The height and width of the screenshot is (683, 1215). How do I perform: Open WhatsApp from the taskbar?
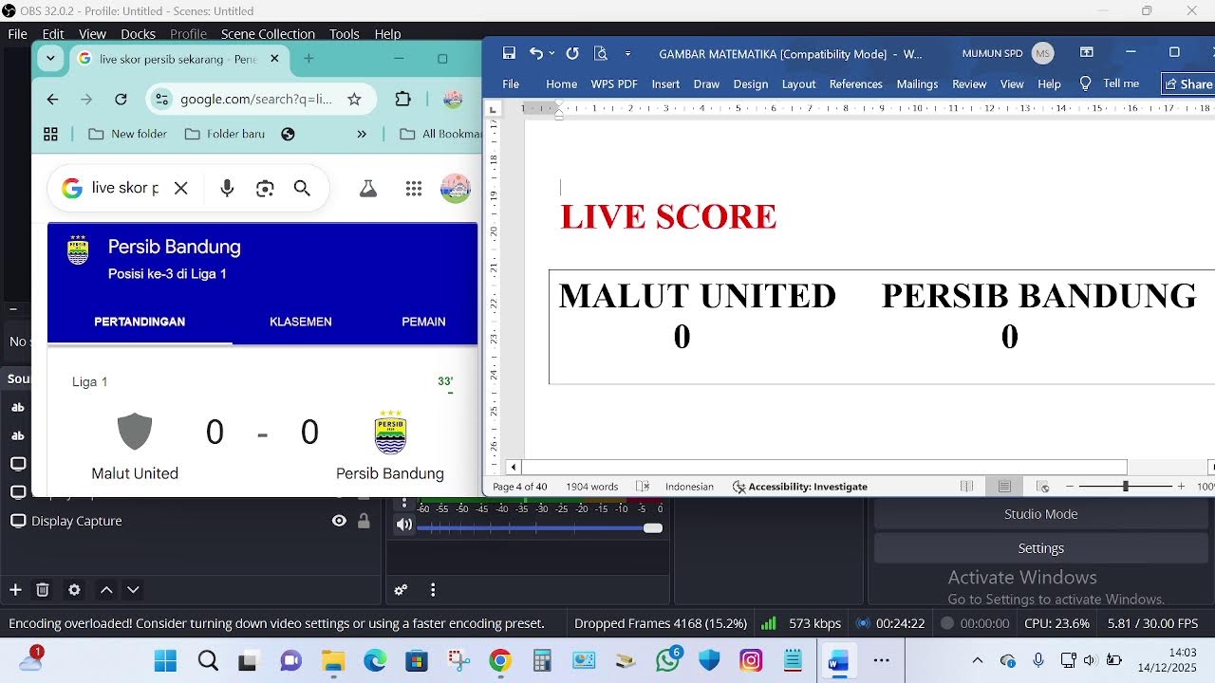click(x=668, y=660)
